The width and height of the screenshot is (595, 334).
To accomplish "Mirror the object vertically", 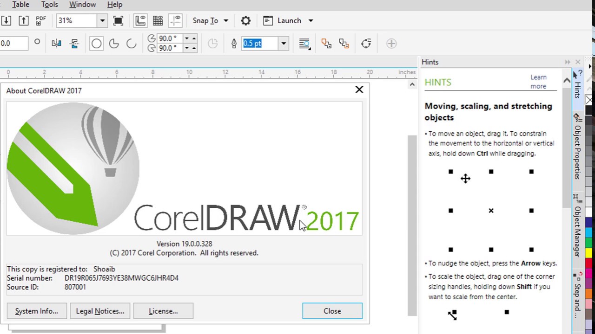I will [74, 44].
